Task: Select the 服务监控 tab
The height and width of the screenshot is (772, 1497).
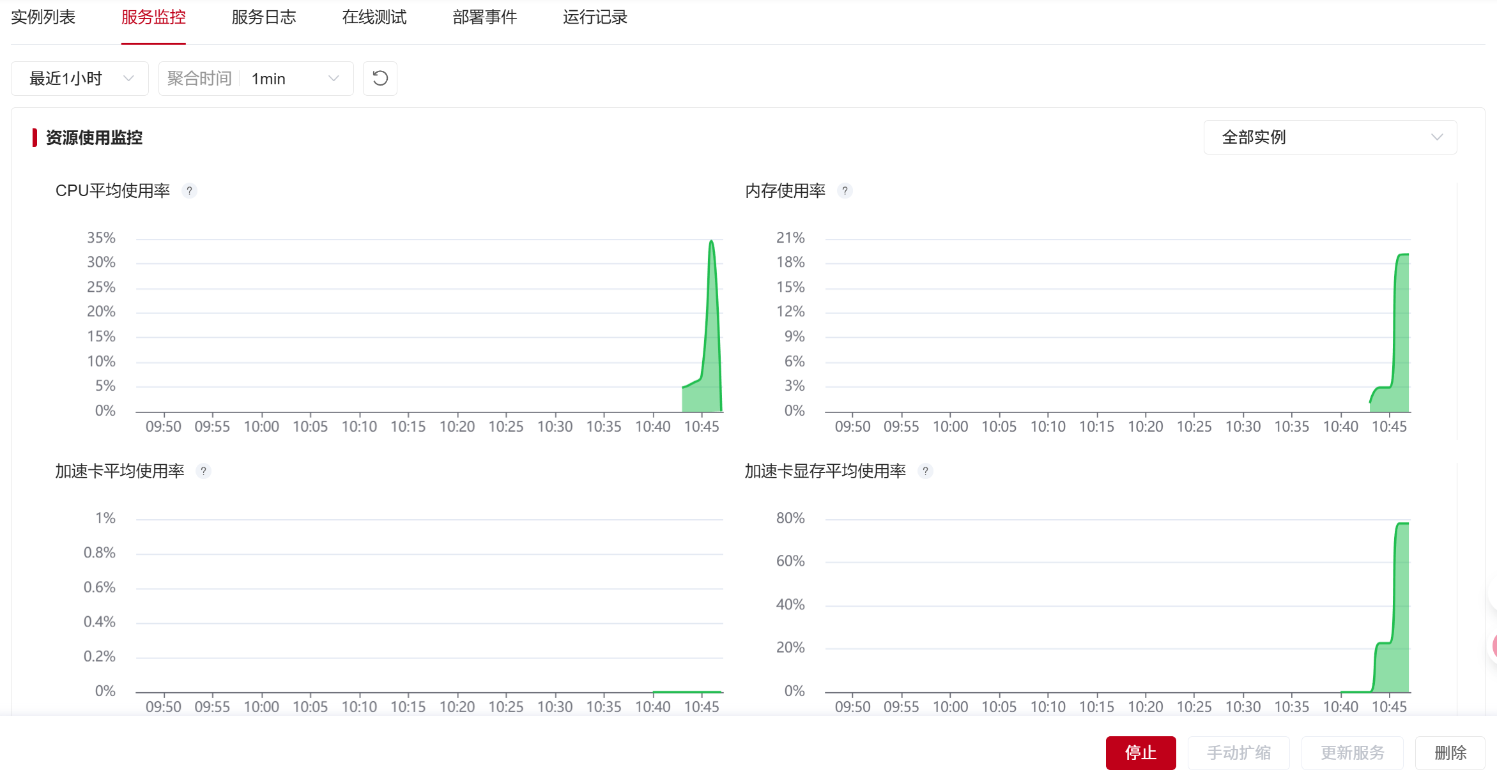Action: tap(153, 17)
